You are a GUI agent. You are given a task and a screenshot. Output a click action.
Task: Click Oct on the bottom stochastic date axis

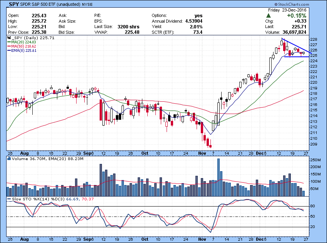click(x=145, y=239)
